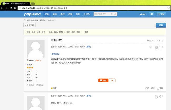Click 首页 in breadcrumb
The width and height of the screenshot is (171, 110).
[x=28, y=20]
